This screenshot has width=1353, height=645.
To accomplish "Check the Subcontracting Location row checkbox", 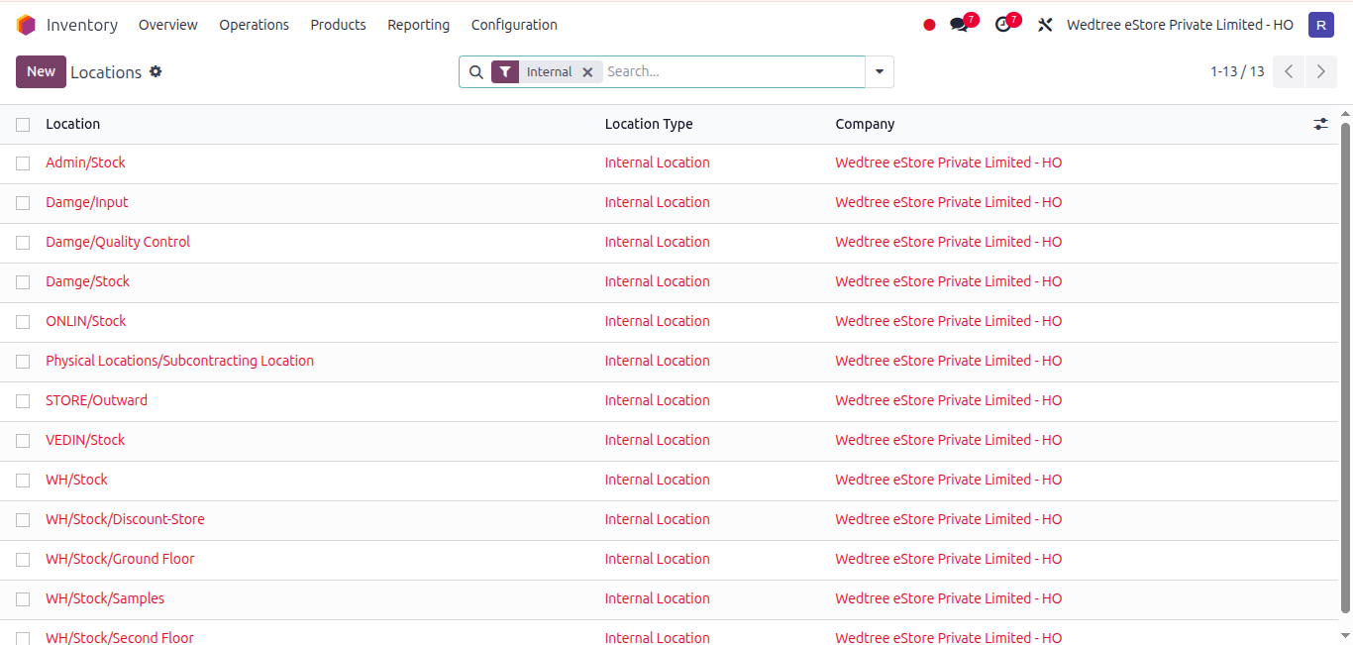I will (x=23, y=362).
